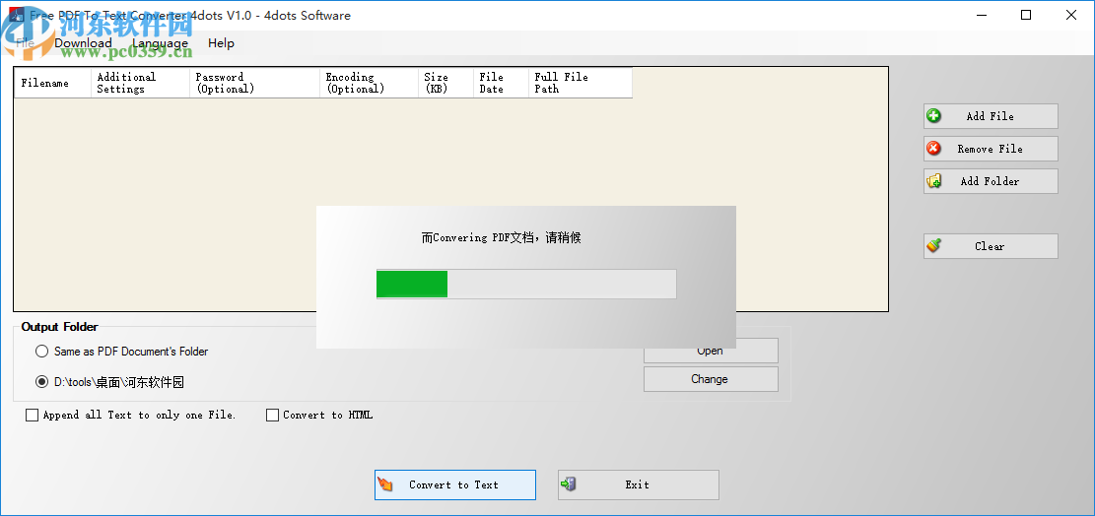The width and height of the screenshot is (1095, 516).
Task: Click the Add Folder button label
Action: pos(990,181)
